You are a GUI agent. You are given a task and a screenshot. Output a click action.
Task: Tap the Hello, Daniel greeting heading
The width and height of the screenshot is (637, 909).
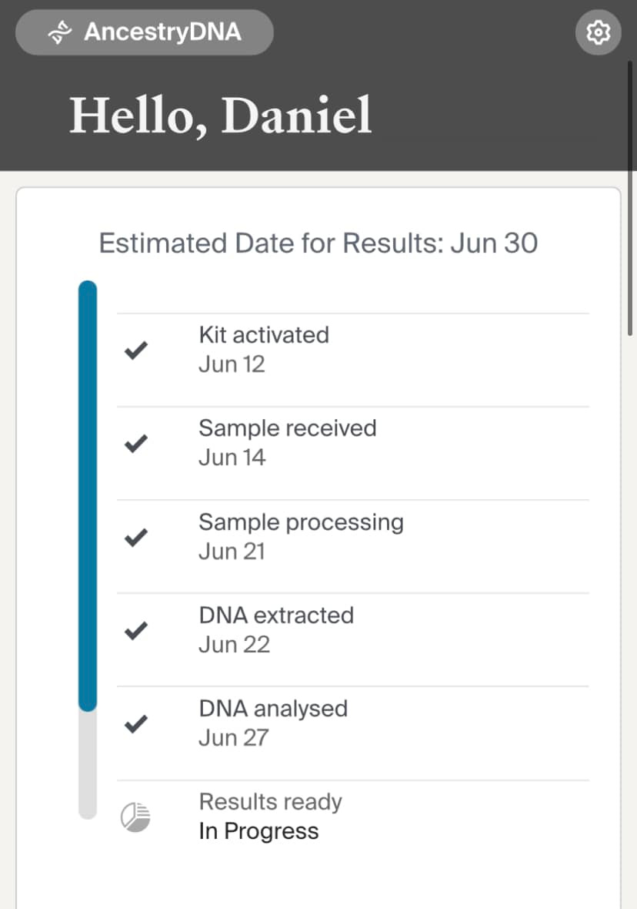point(221,116)
